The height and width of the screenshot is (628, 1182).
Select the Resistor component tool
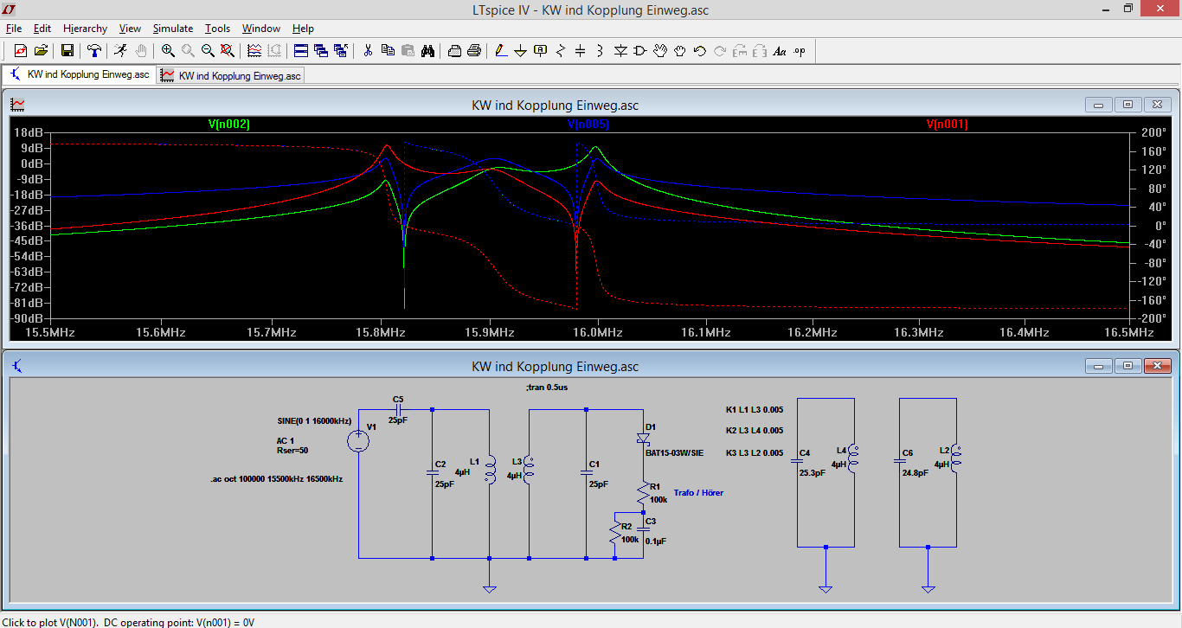560,51
